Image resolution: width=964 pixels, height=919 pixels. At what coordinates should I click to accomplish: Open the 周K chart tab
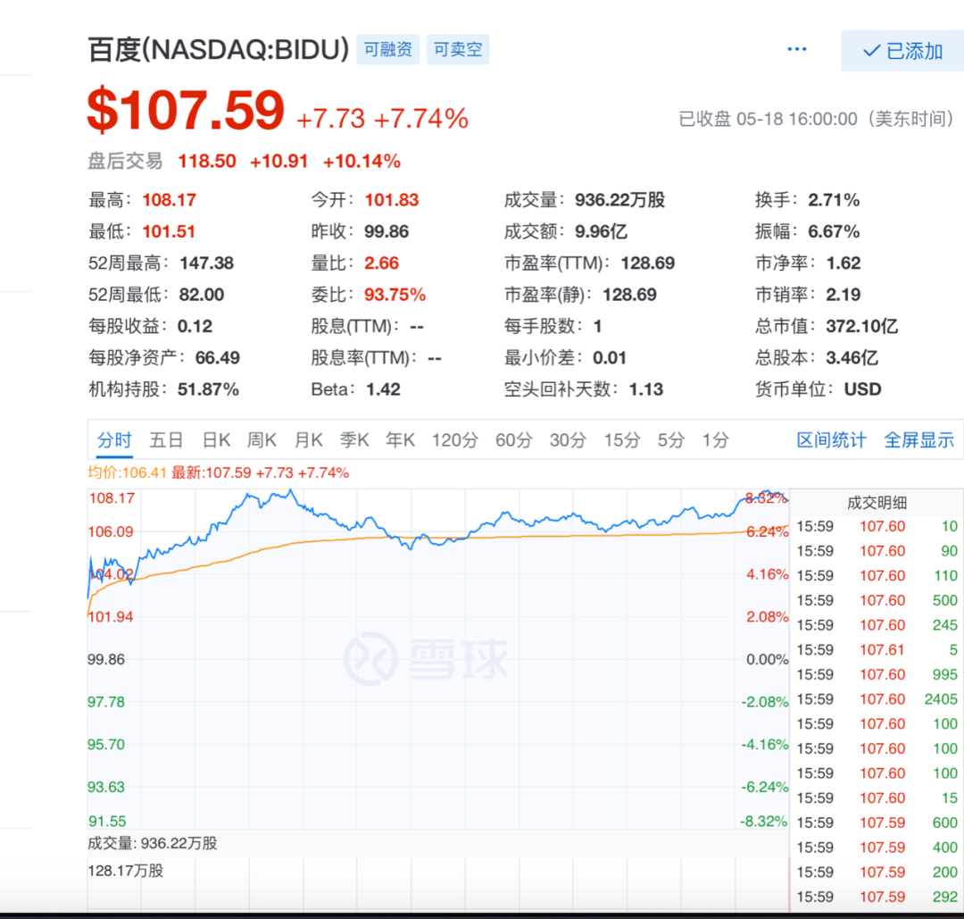click(x=262, y=440)
